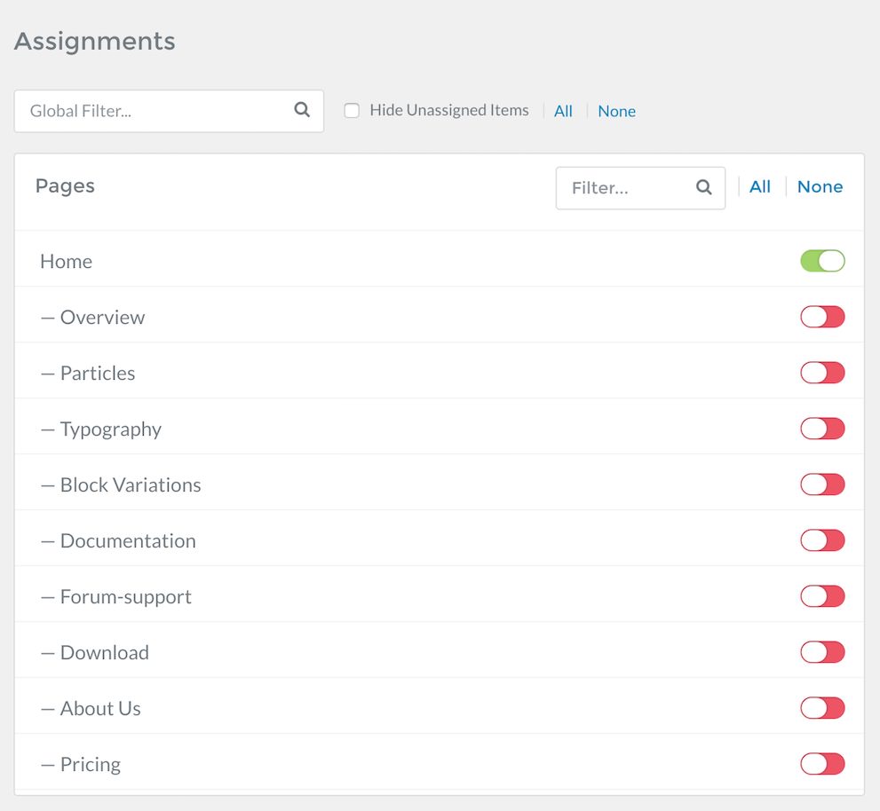The width and height of the screenshot is (880, 811).
Task: Turn on the About Us toggle
Action: 822,708
